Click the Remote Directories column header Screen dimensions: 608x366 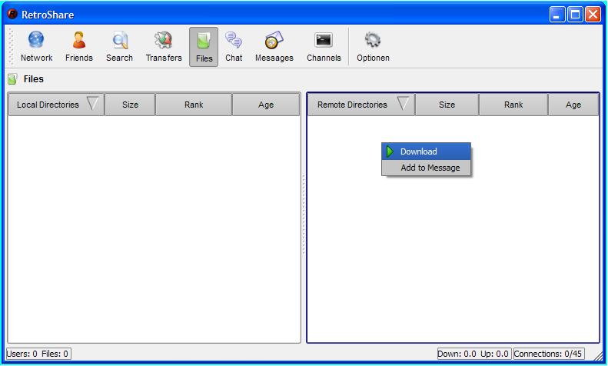(361, 105)
